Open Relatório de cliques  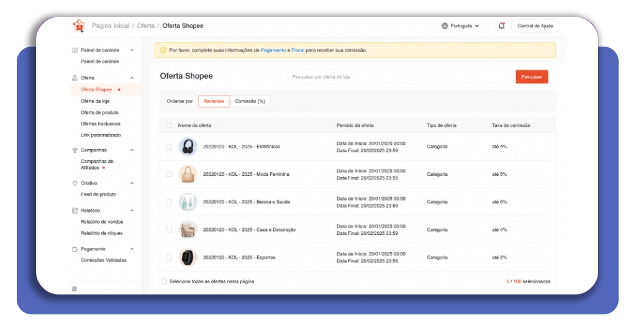[x=101, y=233]
